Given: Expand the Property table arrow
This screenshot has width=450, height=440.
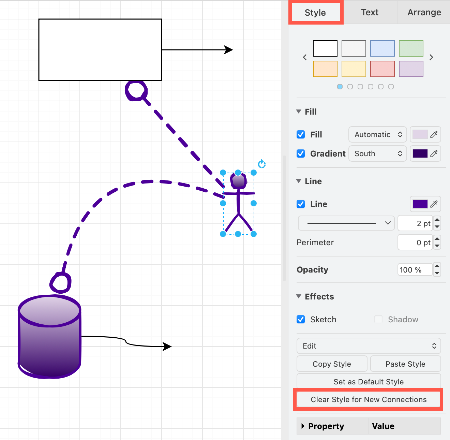Looking at the screenshot, I should pos(303,426).
